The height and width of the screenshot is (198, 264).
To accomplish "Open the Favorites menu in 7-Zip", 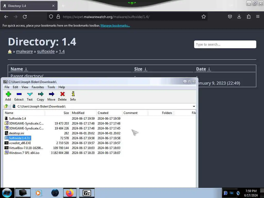I will pos(38,87).
